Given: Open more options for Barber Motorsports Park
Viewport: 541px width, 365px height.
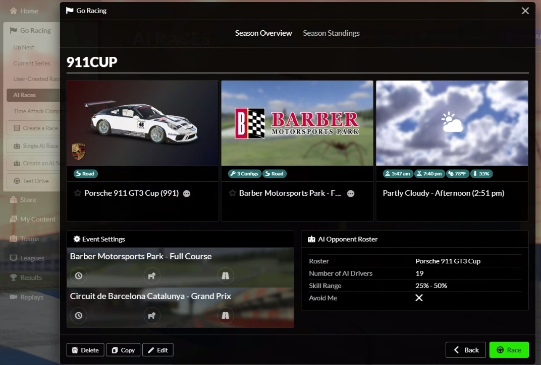Looking at the screenshot, I should tap(351, 193).
